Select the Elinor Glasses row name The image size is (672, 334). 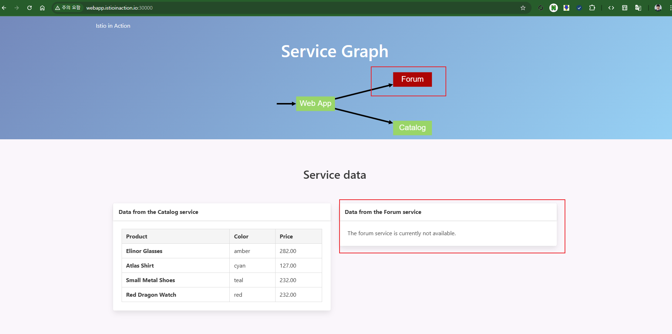tap(144, 251)
